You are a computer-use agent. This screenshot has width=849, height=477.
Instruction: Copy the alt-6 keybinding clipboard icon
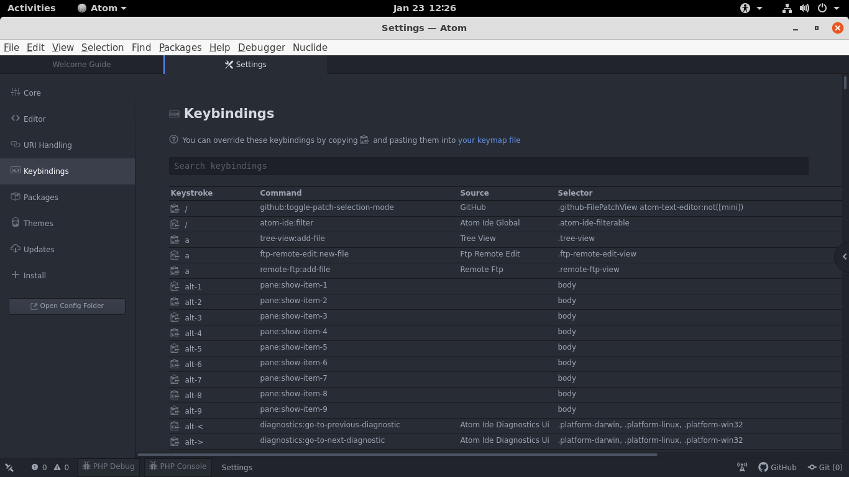click(175, 364)
